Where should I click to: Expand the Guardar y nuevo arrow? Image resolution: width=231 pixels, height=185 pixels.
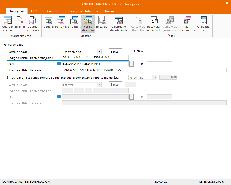[x=39, y=31]
